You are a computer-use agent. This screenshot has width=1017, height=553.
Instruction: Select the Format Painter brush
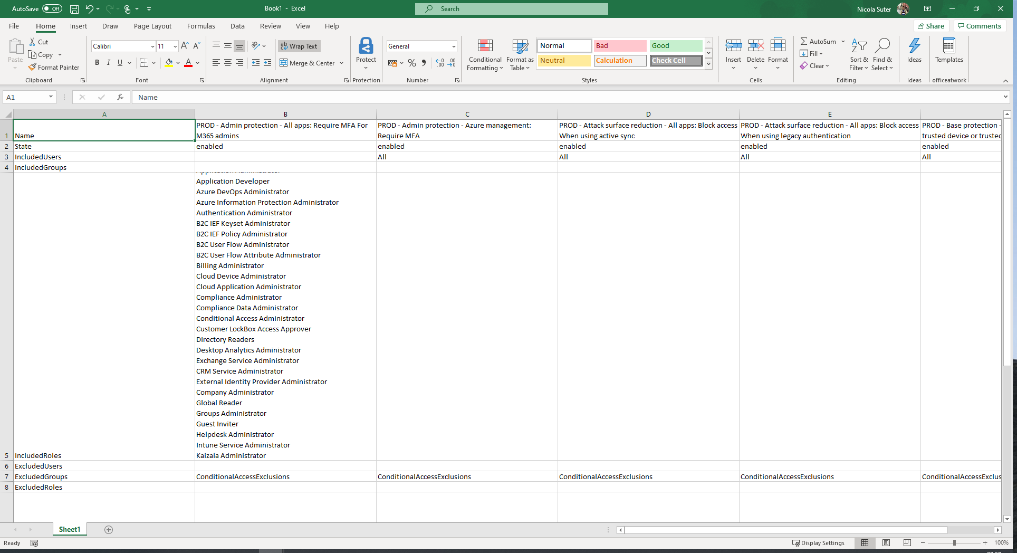[x=33, y=67]
